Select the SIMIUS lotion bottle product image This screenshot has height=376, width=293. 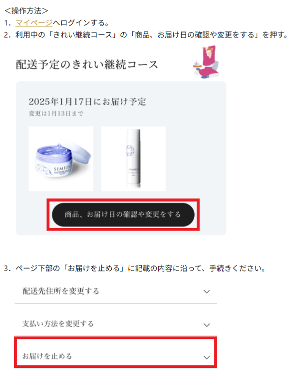click(x=133, y=158)
